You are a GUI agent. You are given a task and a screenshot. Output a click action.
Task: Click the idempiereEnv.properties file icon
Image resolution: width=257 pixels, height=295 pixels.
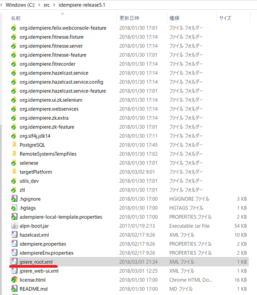point(15,253)
